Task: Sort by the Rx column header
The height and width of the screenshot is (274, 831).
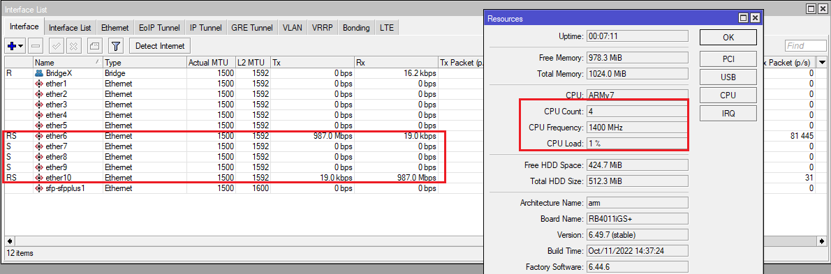Action: (x=397, y=63)
